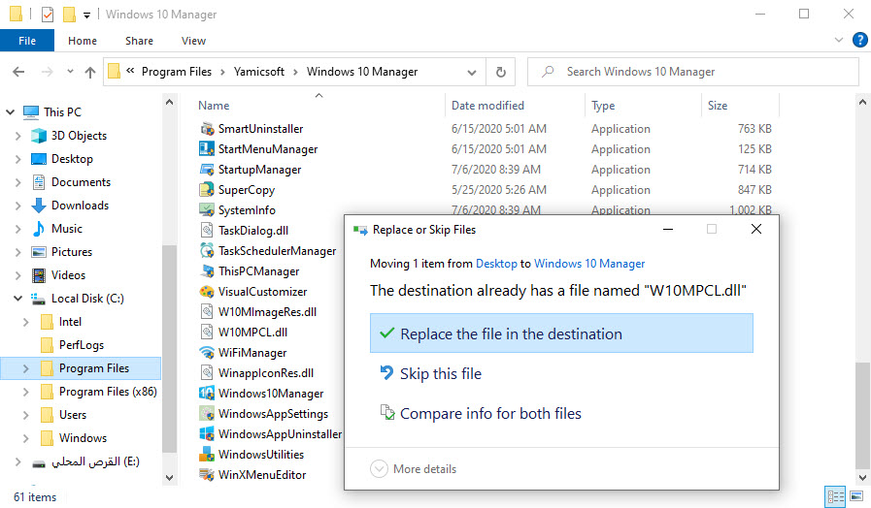Select the TaskDialog.dll file icon
Image resolution: width=871 pixels, height=508 pixels.
[x=207, y=231]
